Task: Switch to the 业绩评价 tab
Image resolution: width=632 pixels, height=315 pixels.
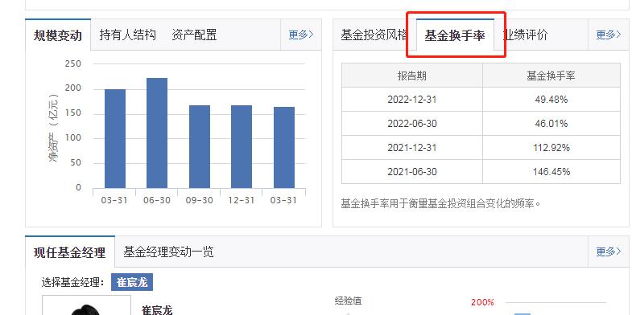Action: point(525,35)
